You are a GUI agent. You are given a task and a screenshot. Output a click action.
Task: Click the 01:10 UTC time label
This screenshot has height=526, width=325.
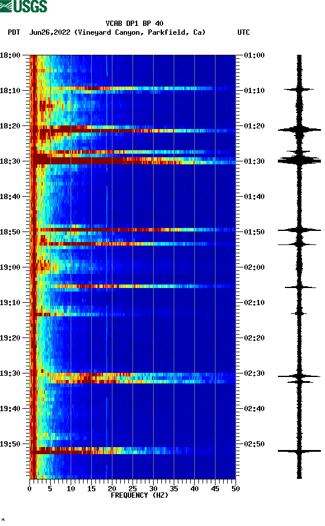coord(254,91)
